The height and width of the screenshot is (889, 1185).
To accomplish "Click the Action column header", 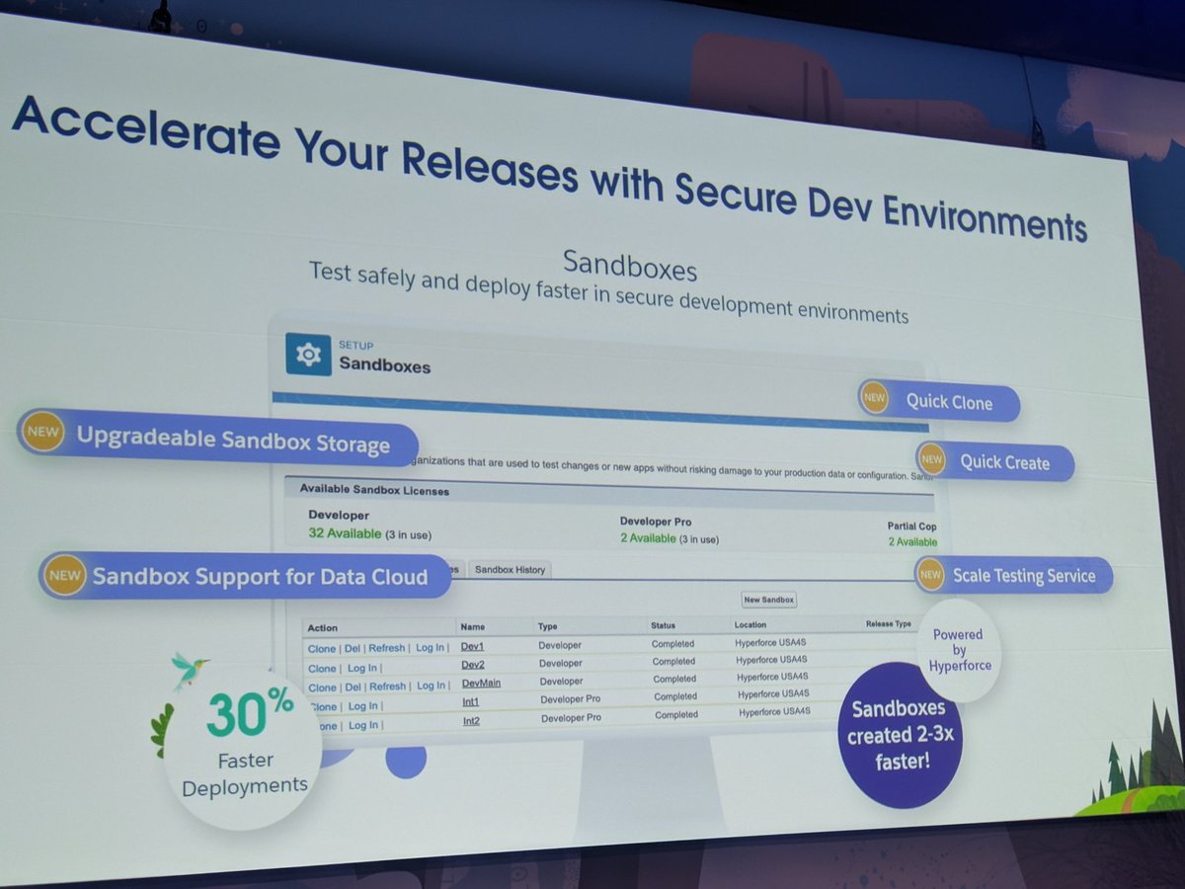I will [322, 628].
